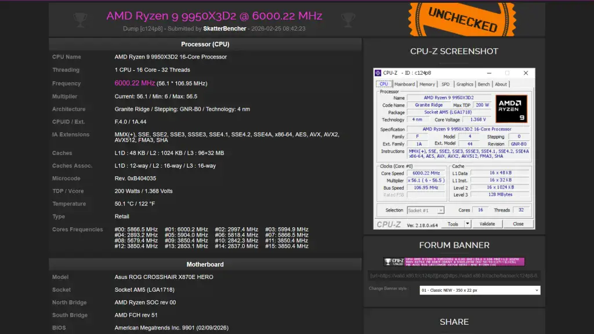This screenshot has height=334, width=594.
Task: Switch to the Memory tab
Action: (428, 83)
